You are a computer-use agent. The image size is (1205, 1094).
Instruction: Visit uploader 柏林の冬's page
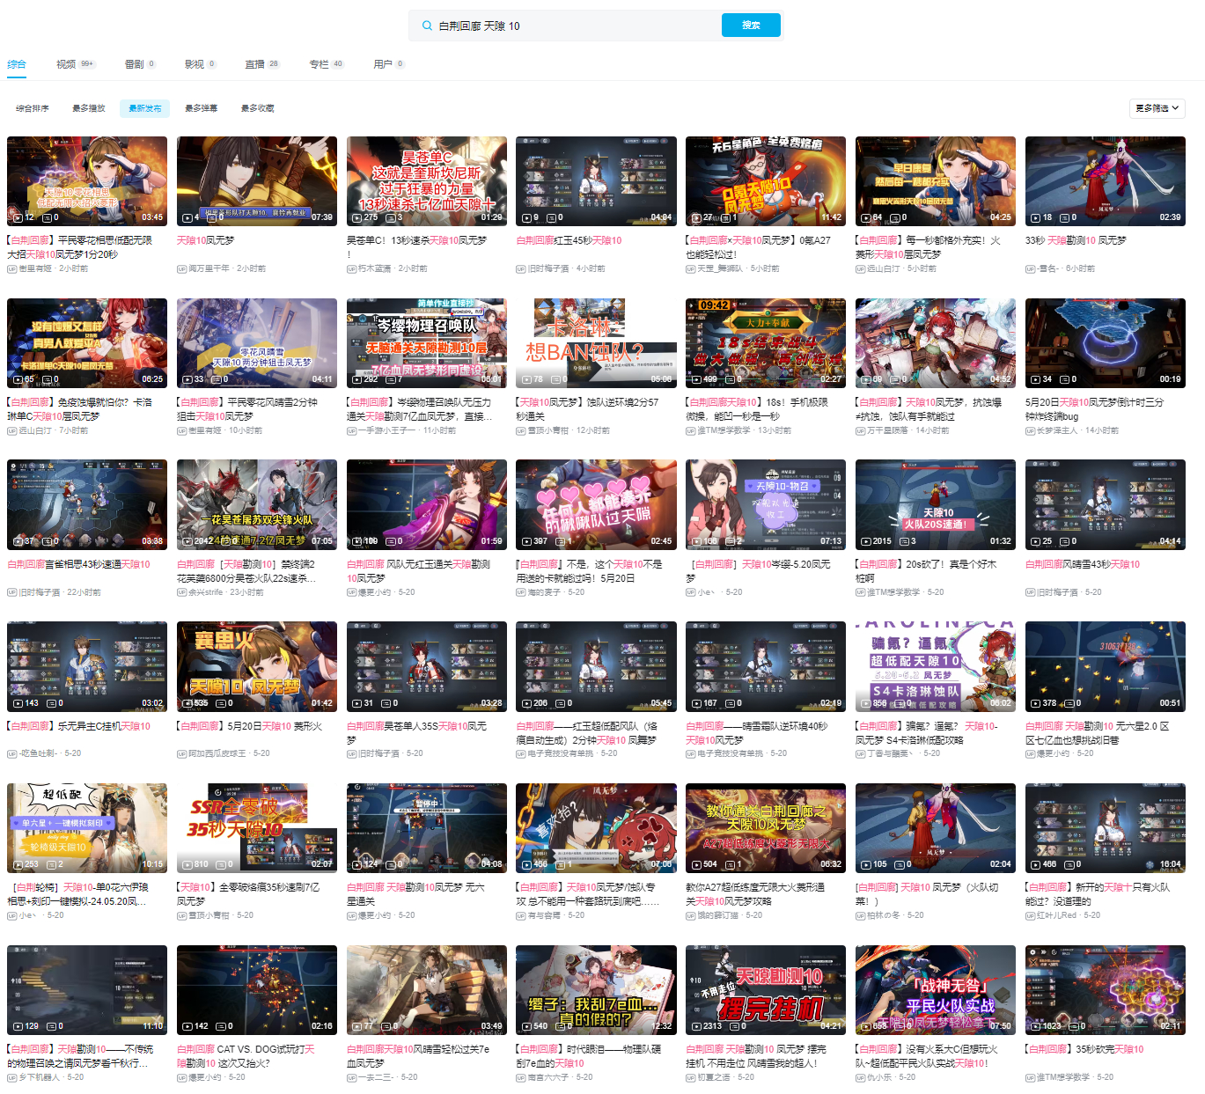coord(883,915)
